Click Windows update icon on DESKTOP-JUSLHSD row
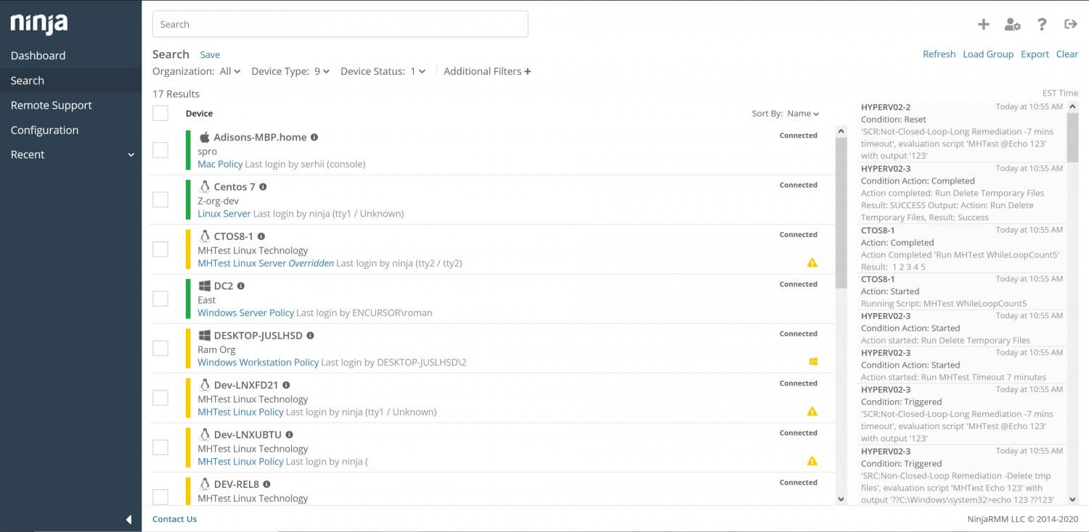Screen dimensions: 1089x532 click(813, 362)
